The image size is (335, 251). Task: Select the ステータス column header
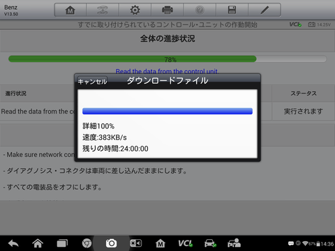(x=304, y=93)
